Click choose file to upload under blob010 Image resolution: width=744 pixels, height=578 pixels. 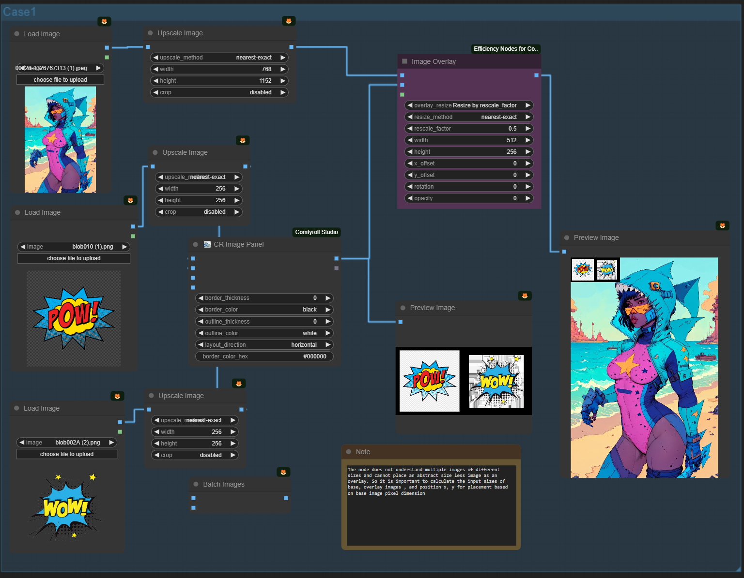tap(74, 258)
